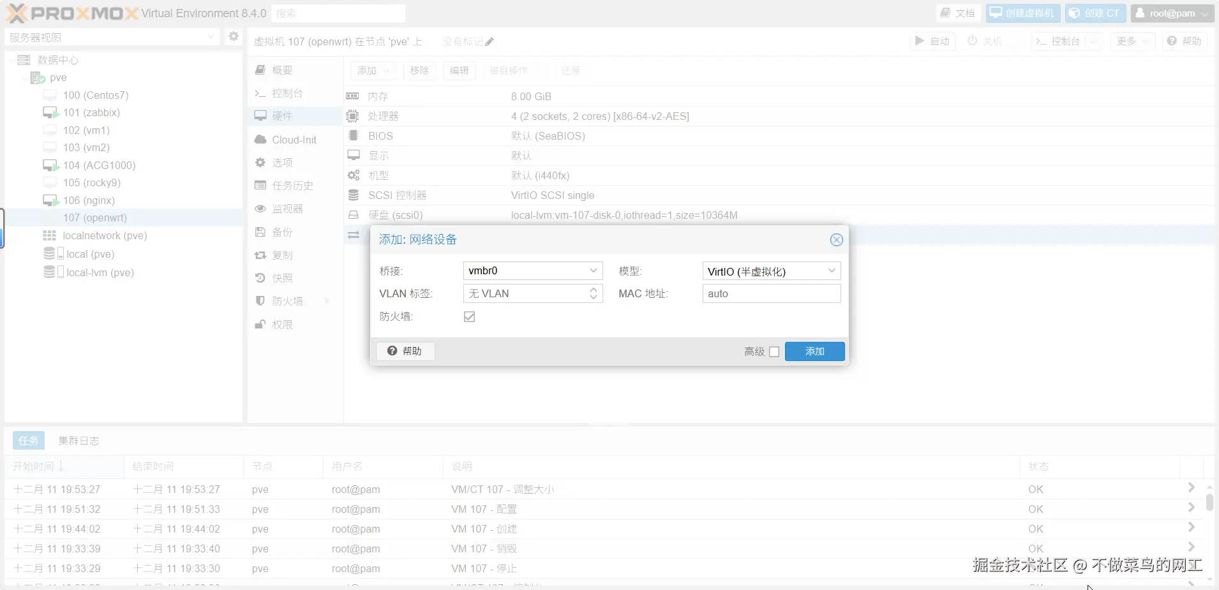Expand the 防火墙 submenu arrow

[x=327, y=301]
